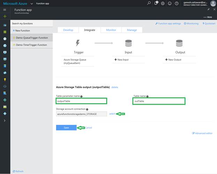Screen dimensions: 217x174
Task: Click the feedback smiley icon
Action: point(170,3)
